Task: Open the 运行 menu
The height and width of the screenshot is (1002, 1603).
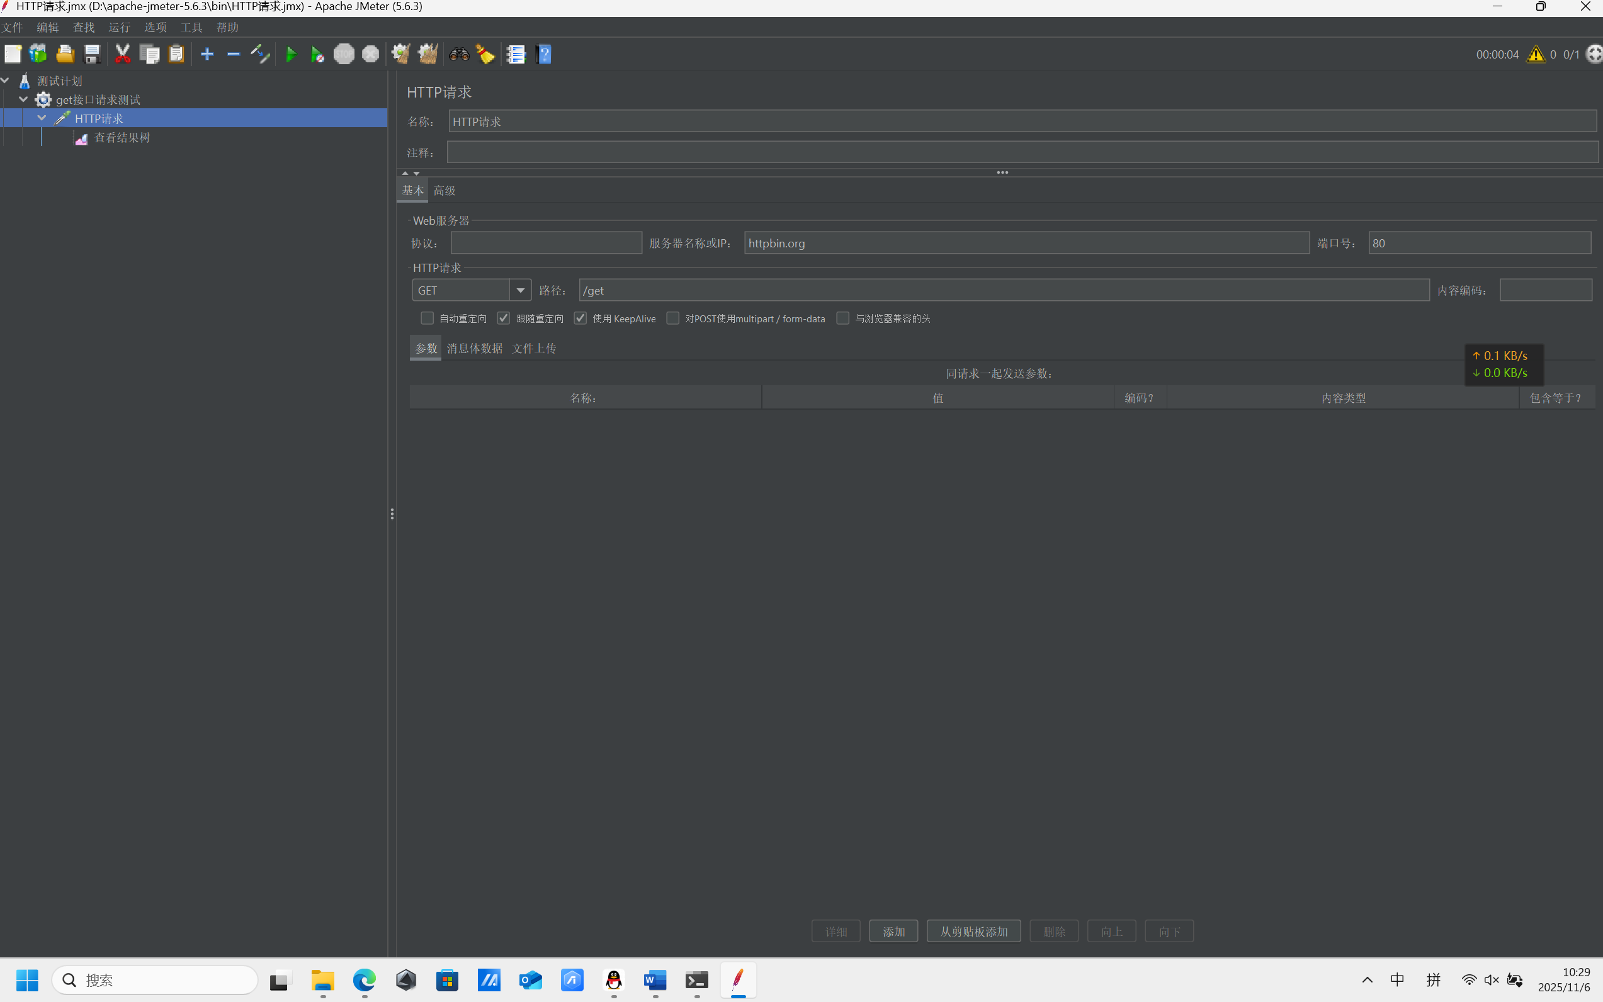Action: [x=120, y=27]
